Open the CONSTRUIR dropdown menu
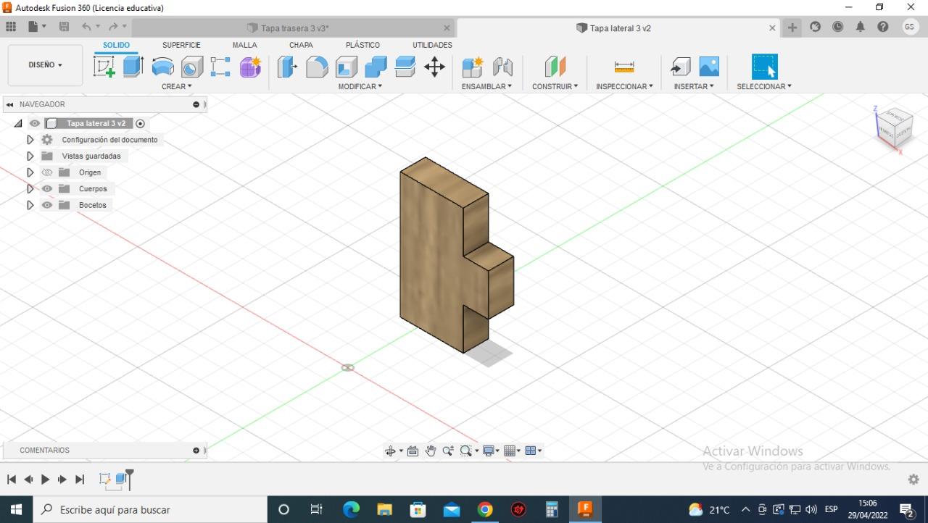Image resolution: width=928 pixels, height=523 pixels. 555,86
